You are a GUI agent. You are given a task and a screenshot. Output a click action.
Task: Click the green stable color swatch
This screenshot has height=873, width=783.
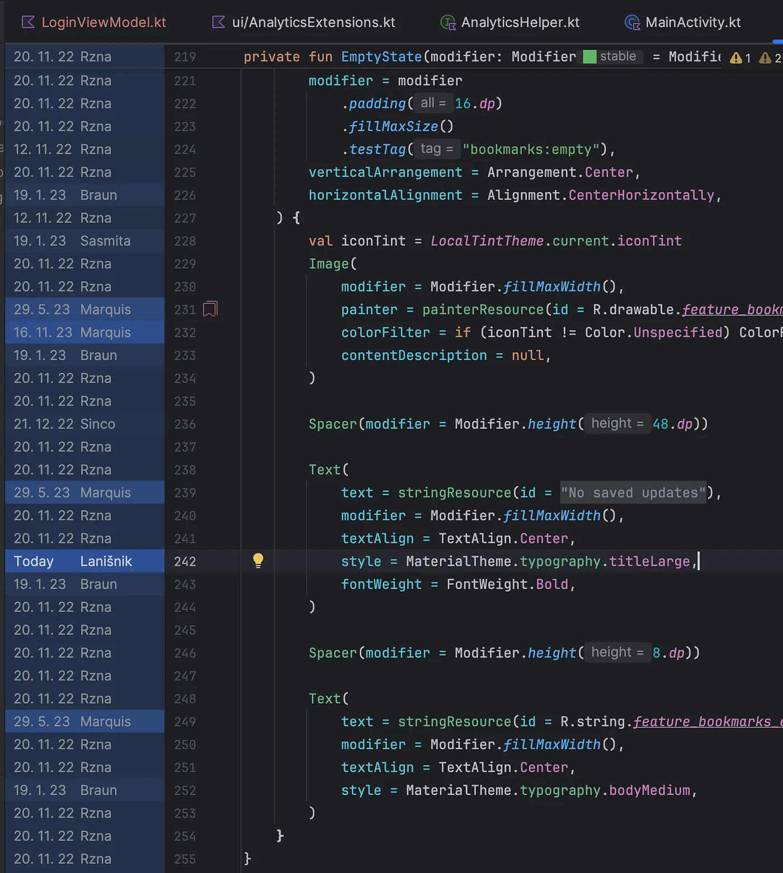(589, 57)
